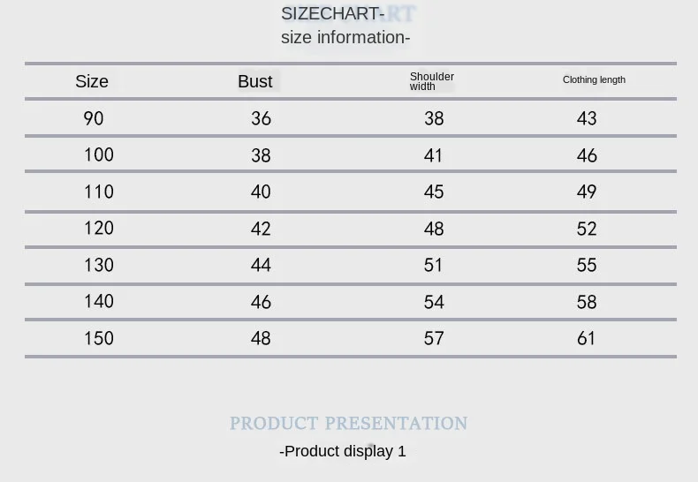Click the Bust value 36

(x=261, y=118)
